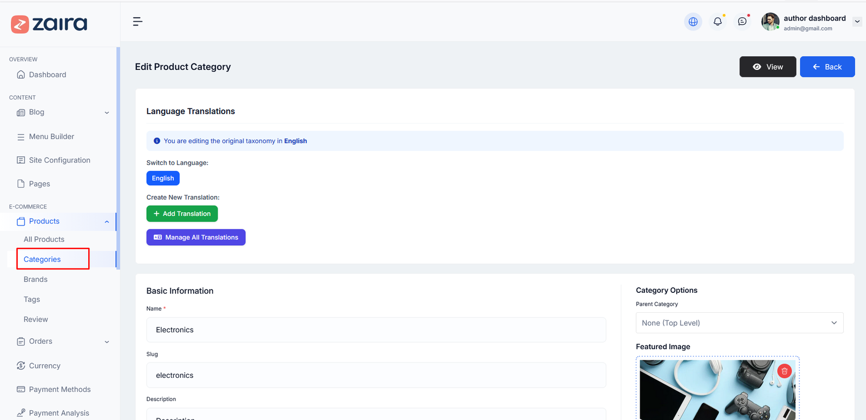Open the globe language selector icon
The width and height of the screenshot is (866, 420).
point(693,22)
